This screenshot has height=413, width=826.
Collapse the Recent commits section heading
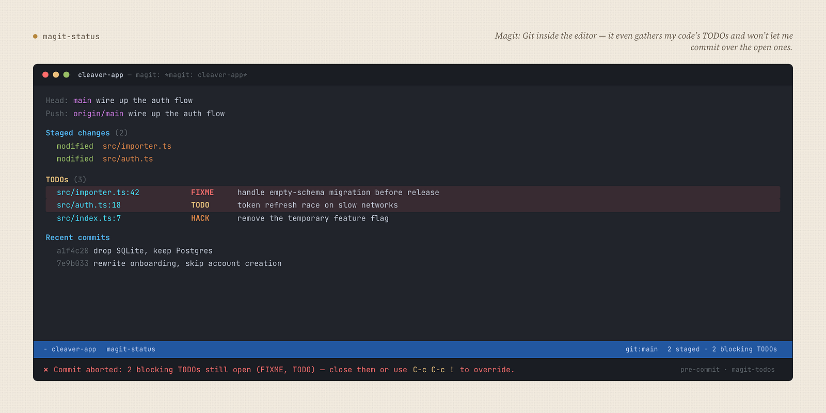77,237
